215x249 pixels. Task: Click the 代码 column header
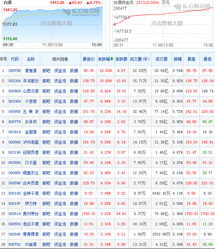[14, 59]
